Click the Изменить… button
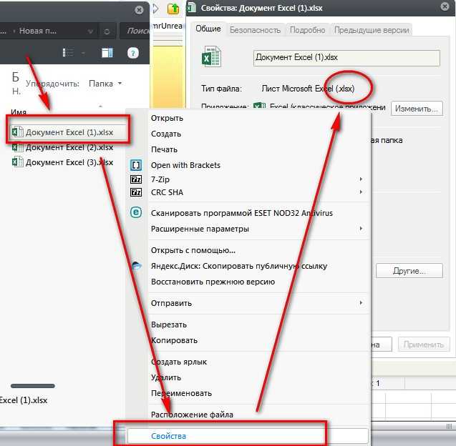Screen dimensions: 456x446 pos(417,109)
